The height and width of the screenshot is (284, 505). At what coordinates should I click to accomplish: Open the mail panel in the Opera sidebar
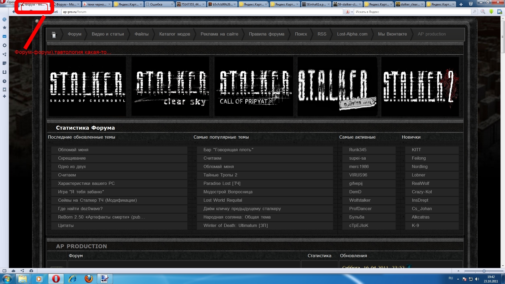point(4,37)
